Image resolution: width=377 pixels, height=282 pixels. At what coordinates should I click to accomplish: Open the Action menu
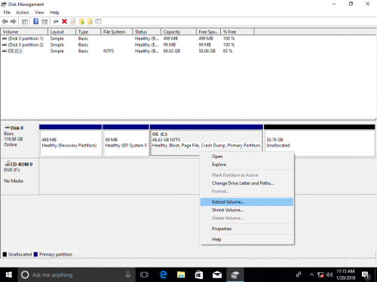[23, 13]
